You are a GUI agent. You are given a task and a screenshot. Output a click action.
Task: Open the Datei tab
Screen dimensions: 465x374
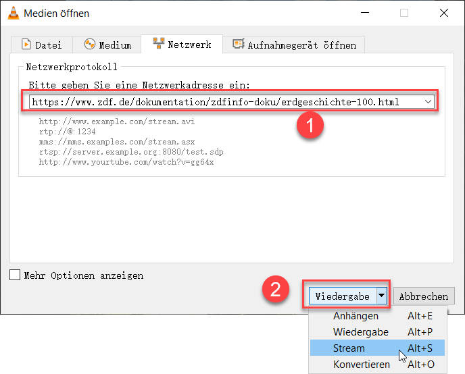[42, 45]
